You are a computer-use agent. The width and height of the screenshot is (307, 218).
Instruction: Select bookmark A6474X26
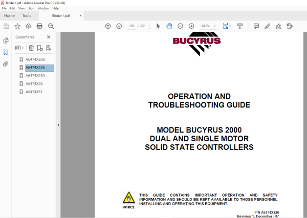click(x=34, y=83)
